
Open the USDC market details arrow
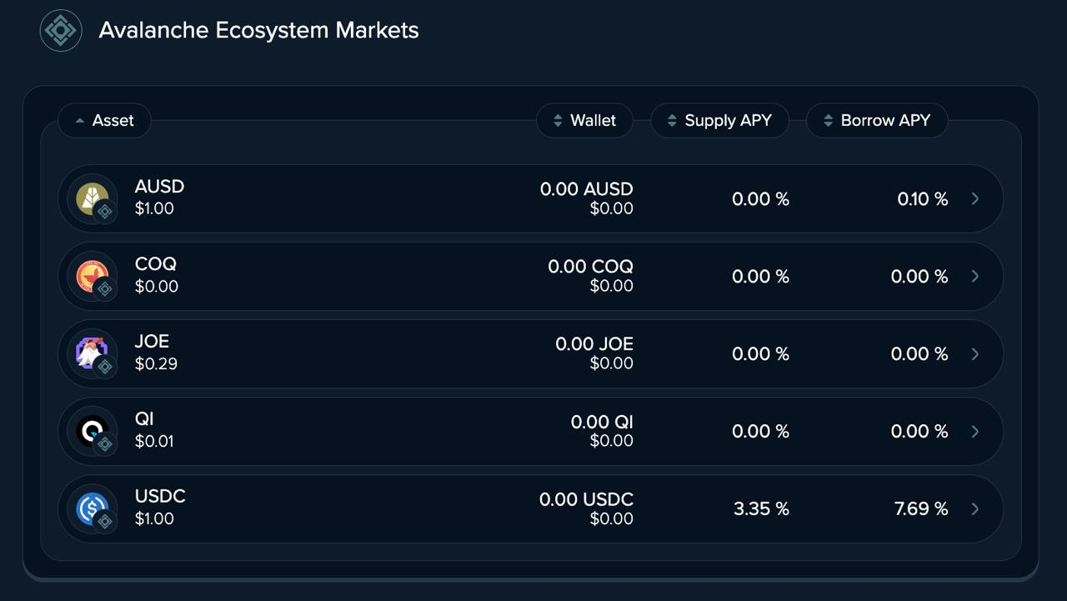[975, 509]
